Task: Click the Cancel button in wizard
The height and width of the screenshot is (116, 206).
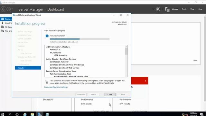Action: [x=122, y=94]
